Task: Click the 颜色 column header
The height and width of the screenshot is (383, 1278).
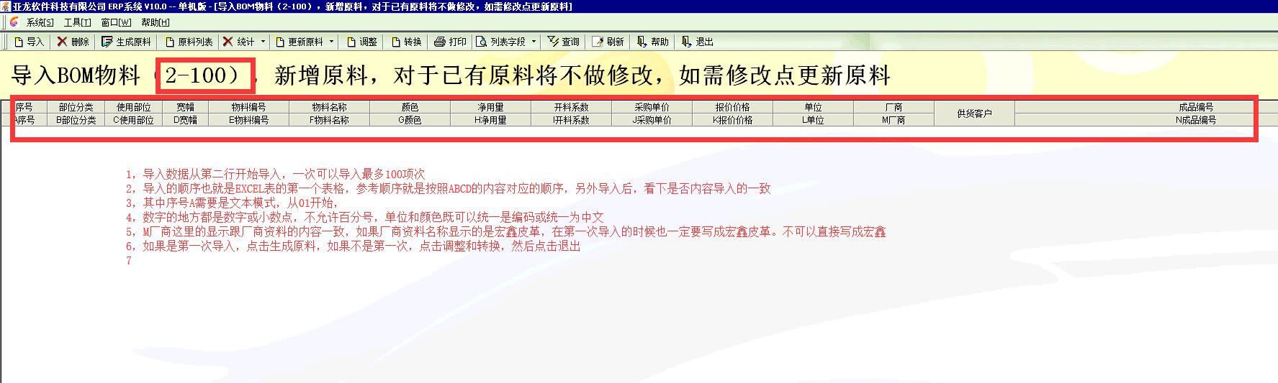Action: (x=410, y=107)
